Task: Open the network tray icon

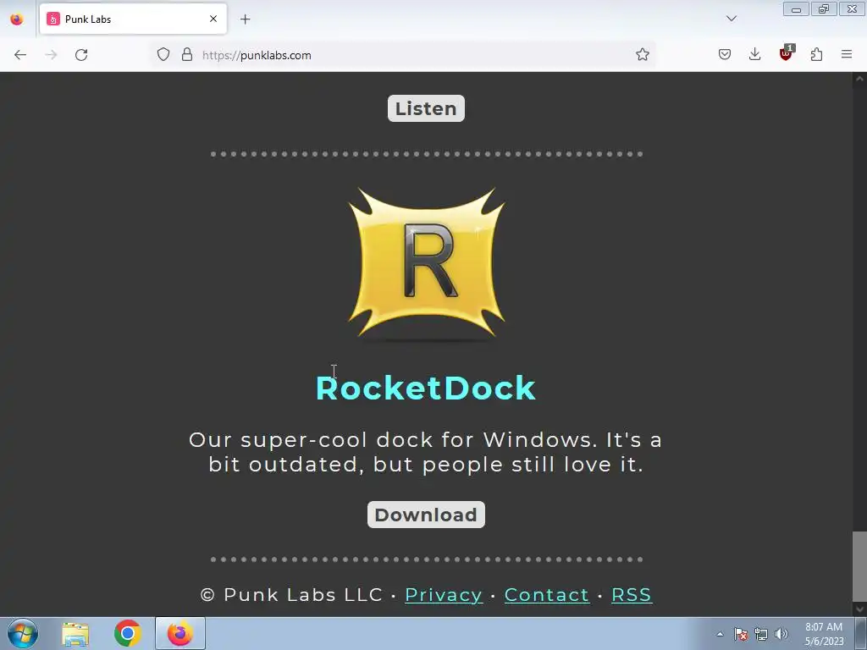Action: coord(761,634)
